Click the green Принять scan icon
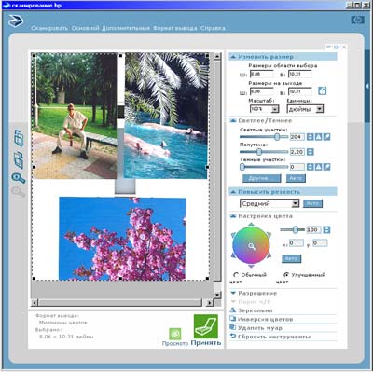 coord(206,326)
